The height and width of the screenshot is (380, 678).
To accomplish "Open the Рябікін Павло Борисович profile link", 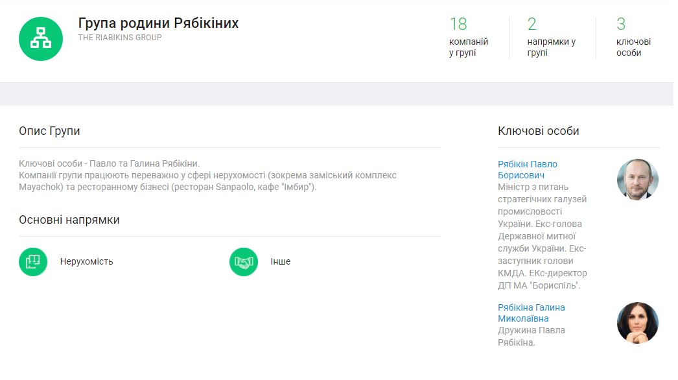I will [x=527, y=170].
